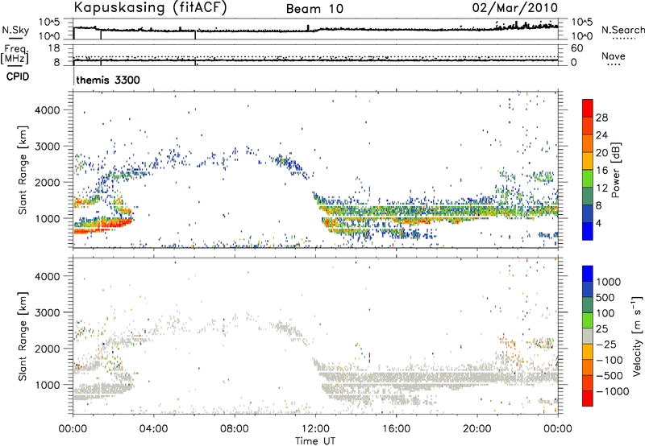Select the Beam 10 header label
This screenshot has width=645, height=446.
pos(314,9)
